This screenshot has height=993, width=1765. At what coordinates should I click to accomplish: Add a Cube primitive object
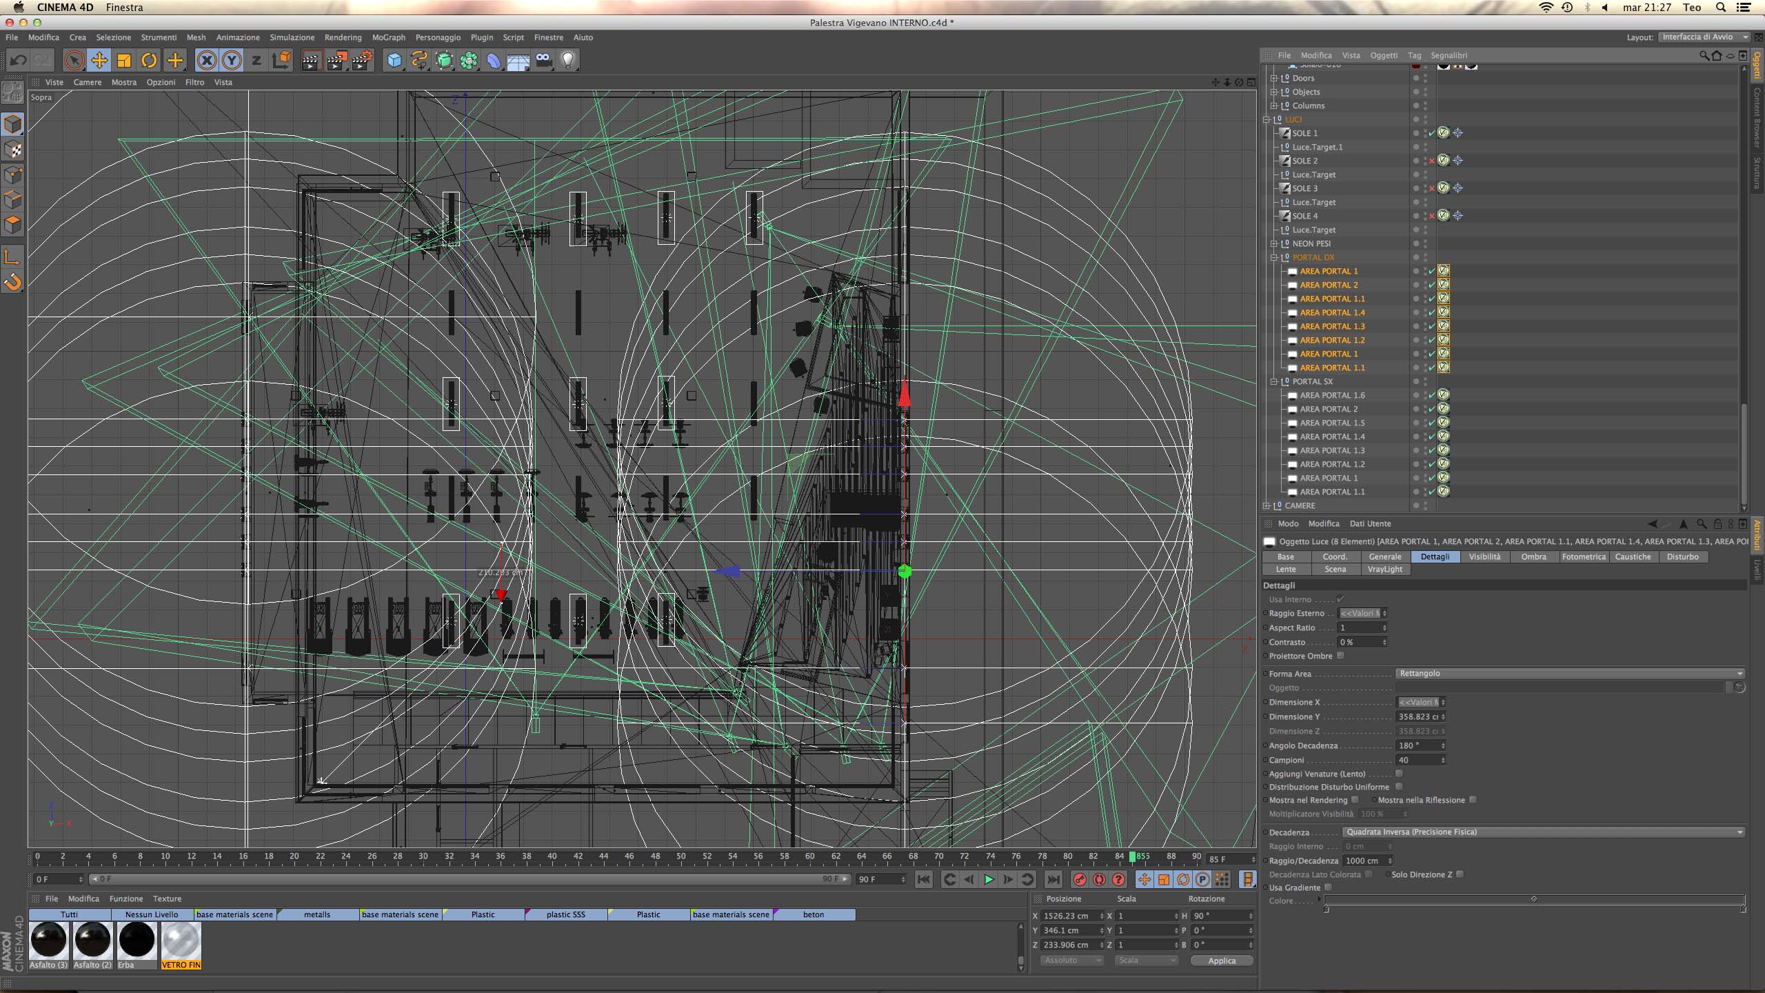[x=394, y=61]
